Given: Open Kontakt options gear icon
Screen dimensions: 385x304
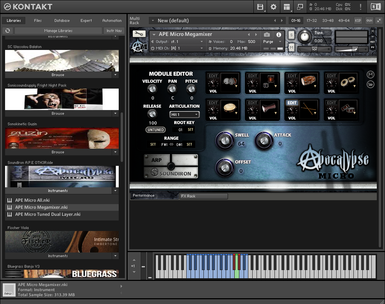Looking at the screenshot, I should pos(273,7).
